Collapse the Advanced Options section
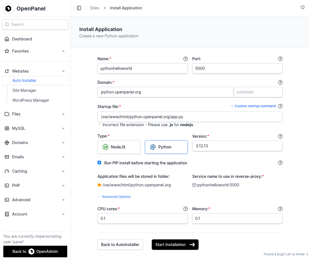This screenshot has width=309, height=260. (114, 197)
